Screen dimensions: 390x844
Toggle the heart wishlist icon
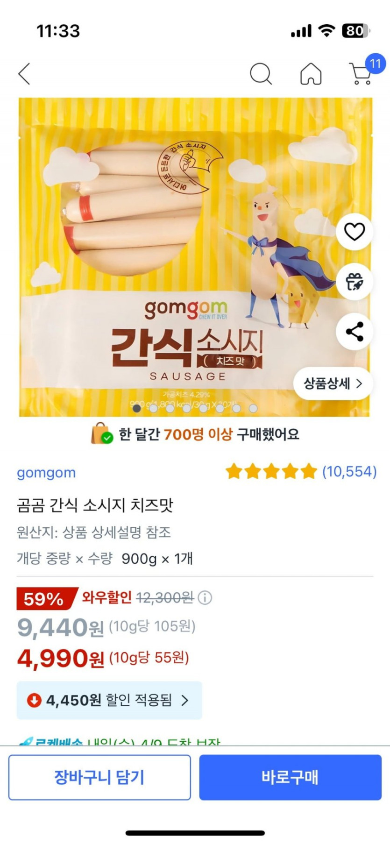point(355,232)
